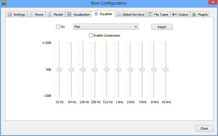Click the 16 kHz band label

(166, 102)
